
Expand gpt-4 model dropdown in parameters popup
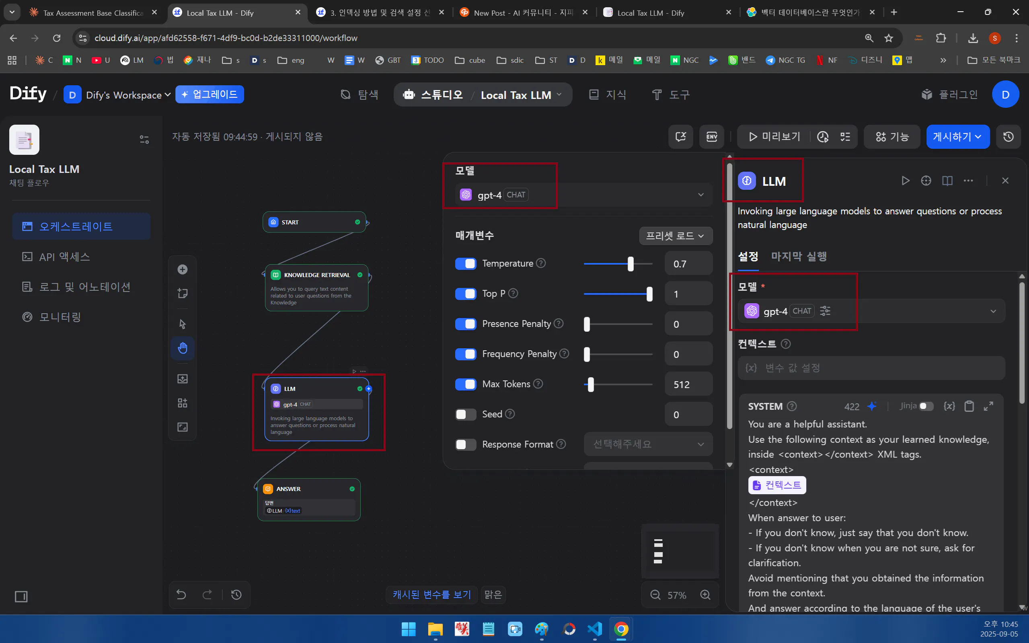584,195
